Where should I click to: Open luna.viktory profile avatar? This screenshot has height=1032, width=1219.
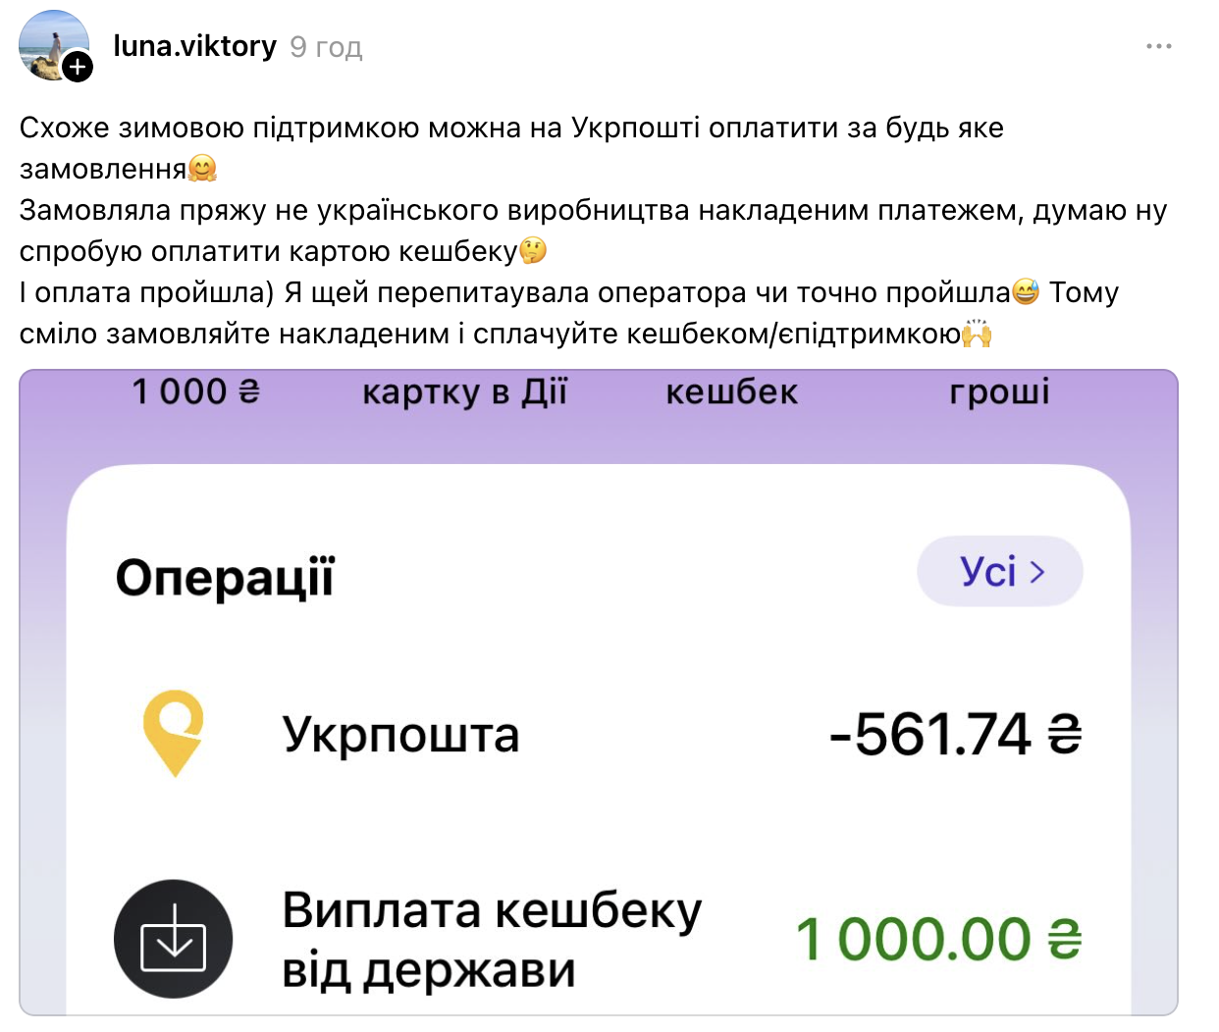(x=51, y=43)
